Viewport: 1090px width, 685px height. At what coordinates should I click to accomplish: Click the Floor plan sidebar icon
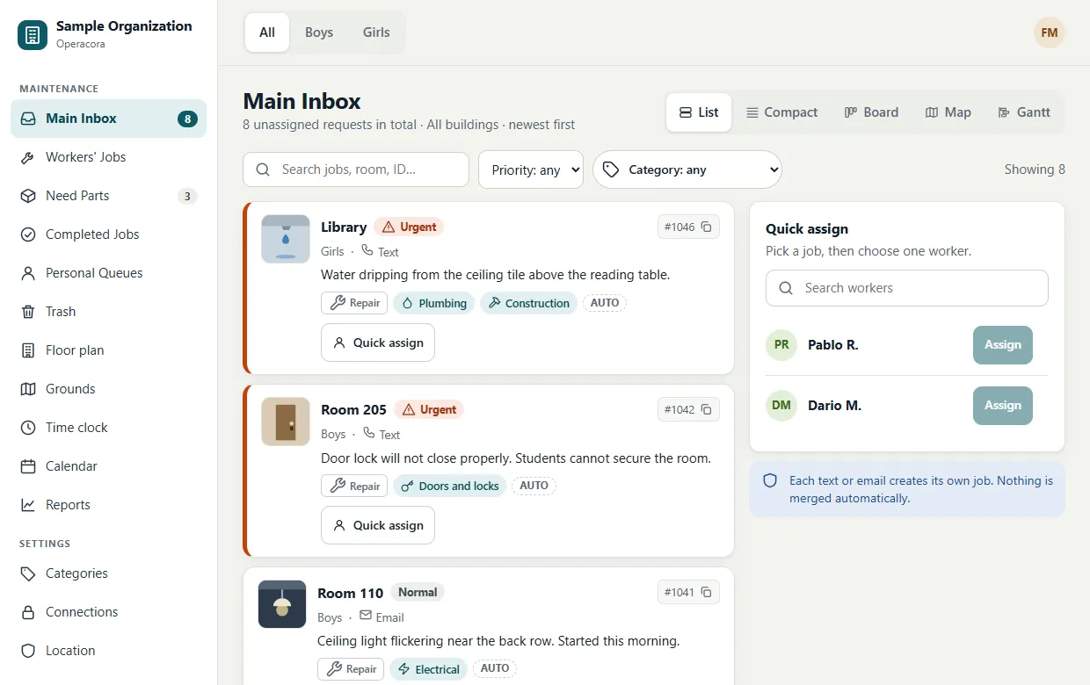28,350
